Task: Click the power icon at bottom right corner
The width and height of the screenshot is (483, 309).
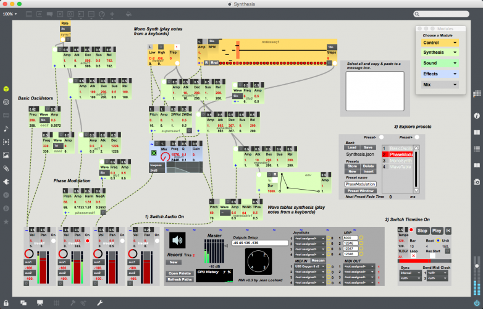Action: [x=477, y=303]
